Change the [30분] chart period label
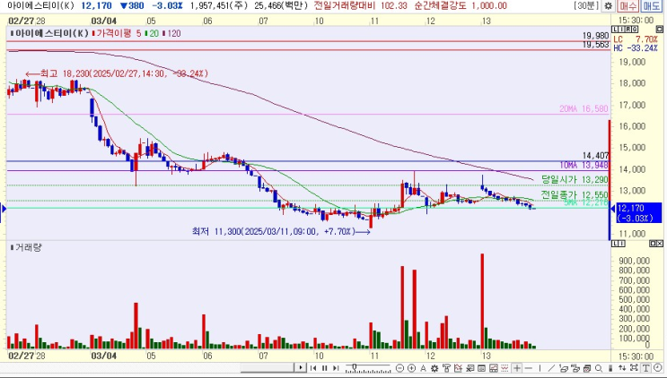 [586, 6]
